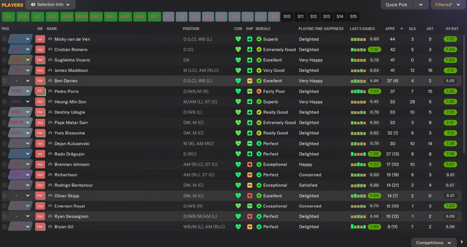Toggle the selection tick for Micky van de Ven
467x247 pixels.
pos(4,39)
